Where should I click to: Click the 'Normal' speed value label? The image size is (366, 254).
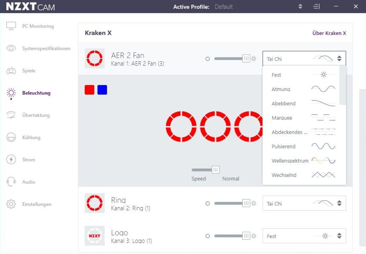(x=231, y=179)
